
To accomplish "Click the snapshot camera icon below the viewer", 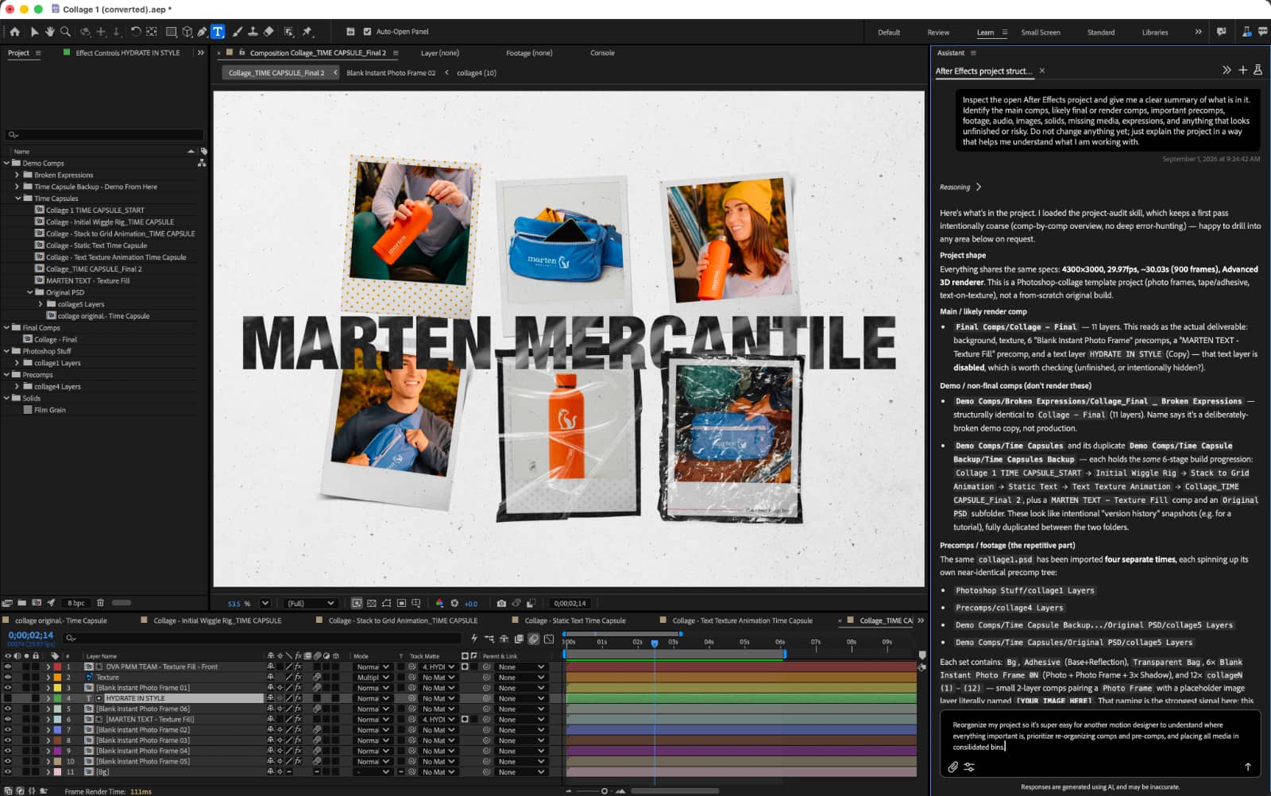I will 501,603.
